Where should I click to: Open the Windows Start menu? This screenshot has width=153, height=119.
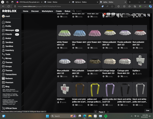coord(47,116)
